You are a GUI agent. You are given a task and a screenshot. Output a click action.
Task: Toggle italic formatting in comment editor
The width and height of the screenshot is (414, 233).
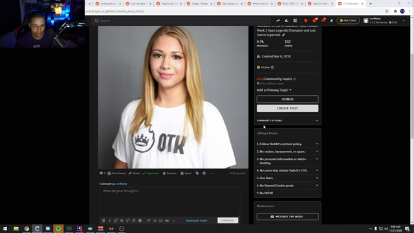(109, 220)
